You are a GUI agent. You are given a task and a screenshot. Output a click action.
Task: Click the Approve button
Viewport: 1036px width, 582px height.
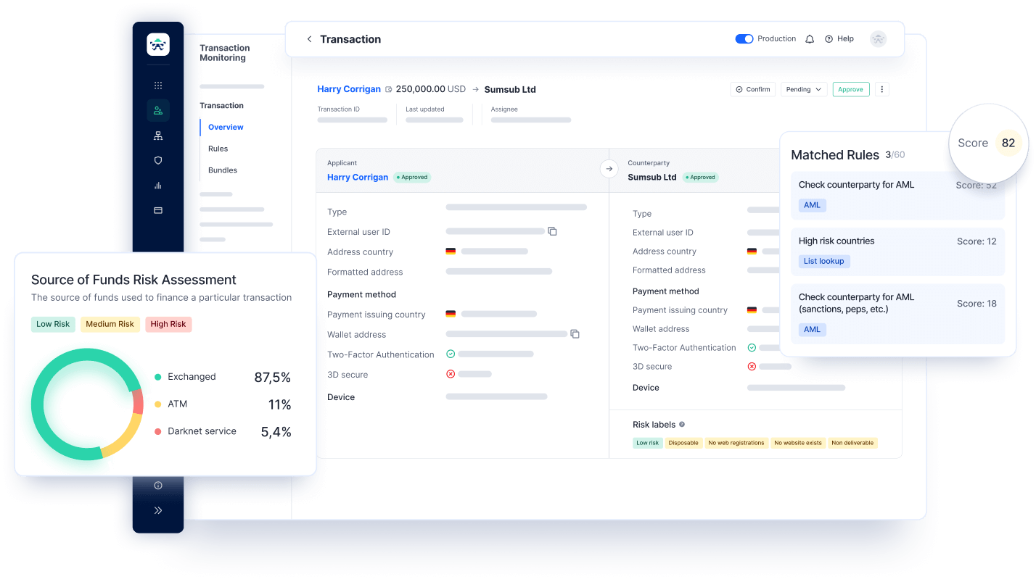(x=850, y=89)
